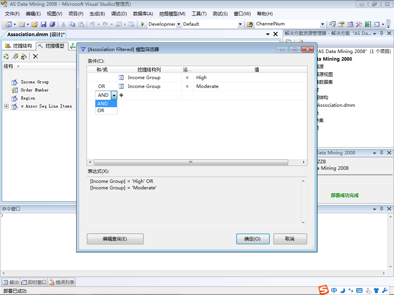Image resolution: width=394 pixels, height=295 pixels.
Task: Open New Project icon dropdown arrow
Action: [15, 24]
